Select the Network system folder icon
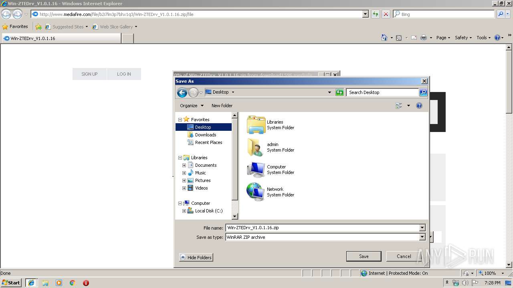Screen dimensions: 513x288 pyautogui.click(x=255, y=192)
